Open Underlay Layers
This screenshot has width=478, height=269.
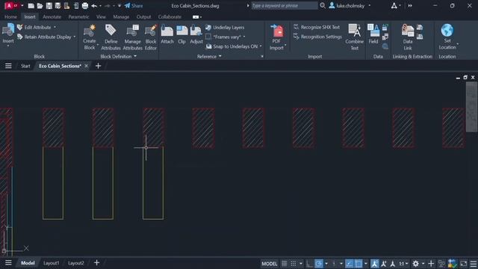[x=225, y=28]
